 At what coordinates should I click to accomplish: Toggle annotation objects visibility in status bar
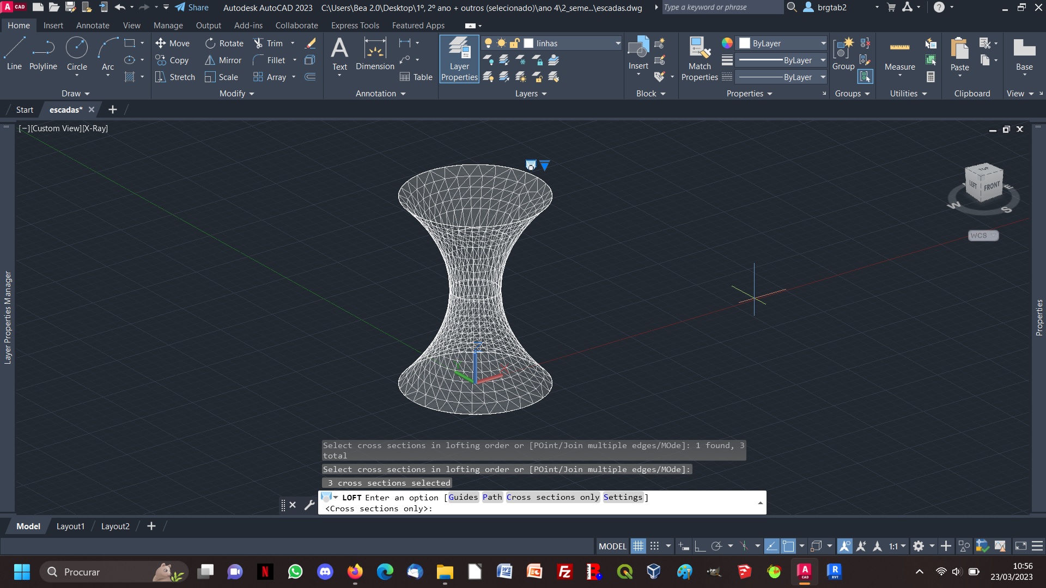[x=844, y=546]
